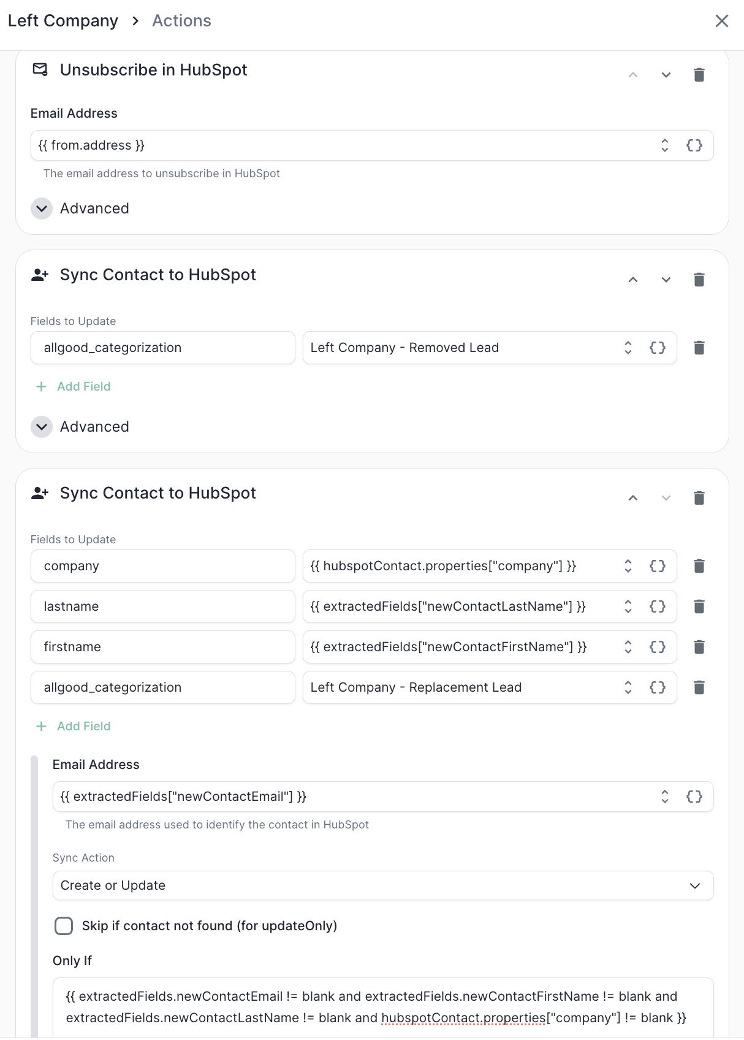
Task: Open variable picker for from.address field
Action: tap(694, 145)
